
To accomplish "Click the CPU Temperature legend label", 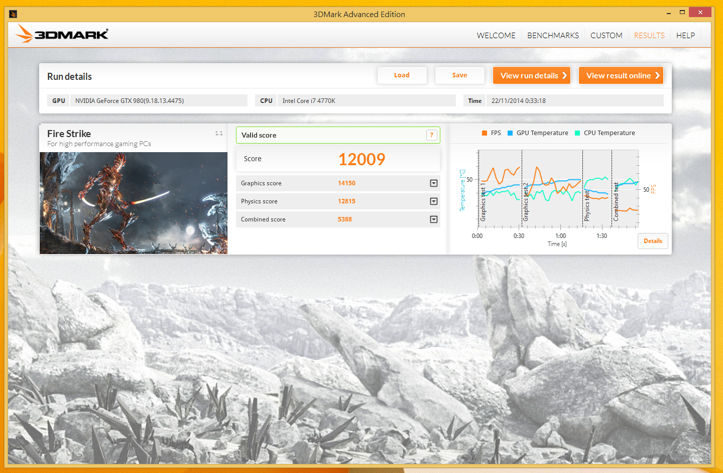I will (x=609, y=133).
